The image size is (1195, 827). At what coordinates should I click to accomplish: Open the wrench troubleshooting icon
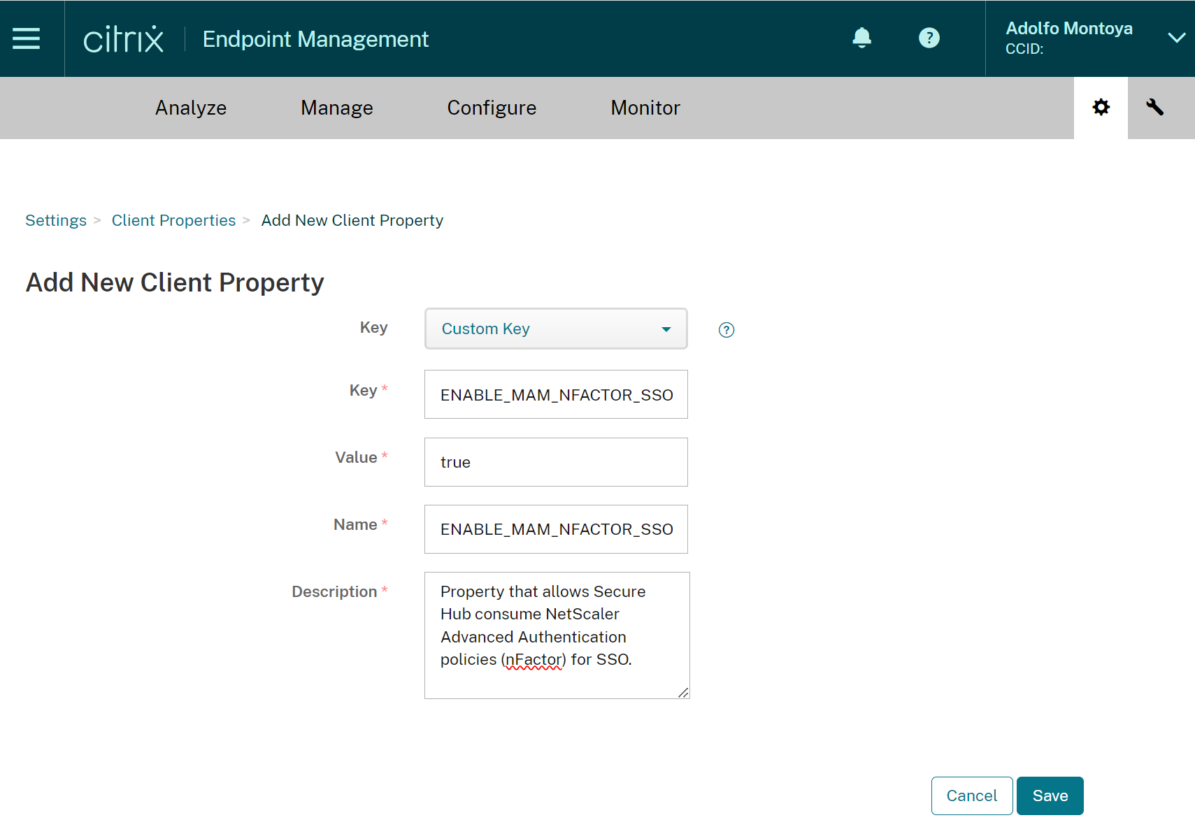tap(1154, 108)
